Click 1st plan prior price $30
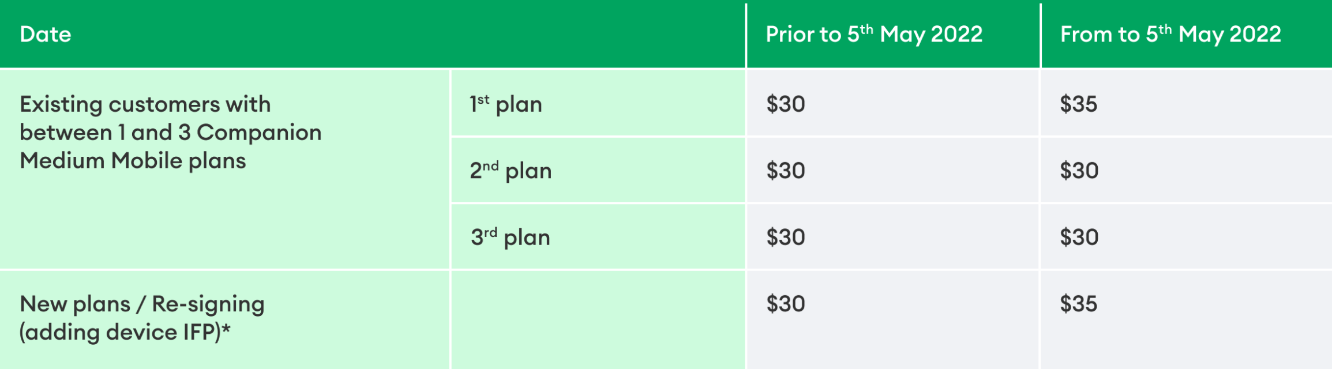This screenshot has height=369, width=1332. (x=785, y=104)
